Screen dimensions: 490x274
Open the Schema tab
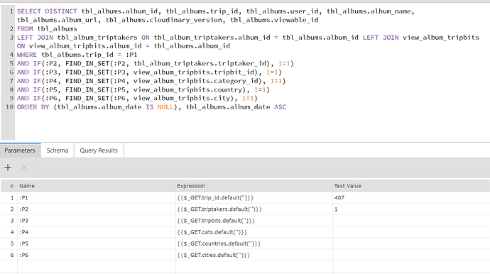[x=58, y=150]
